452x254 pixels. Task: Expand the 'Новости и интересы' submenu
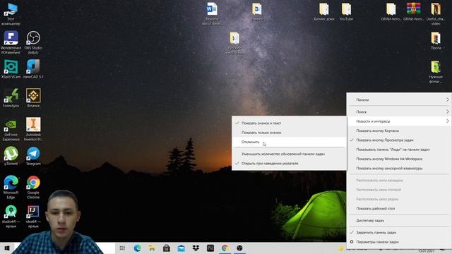coord(399,121)
